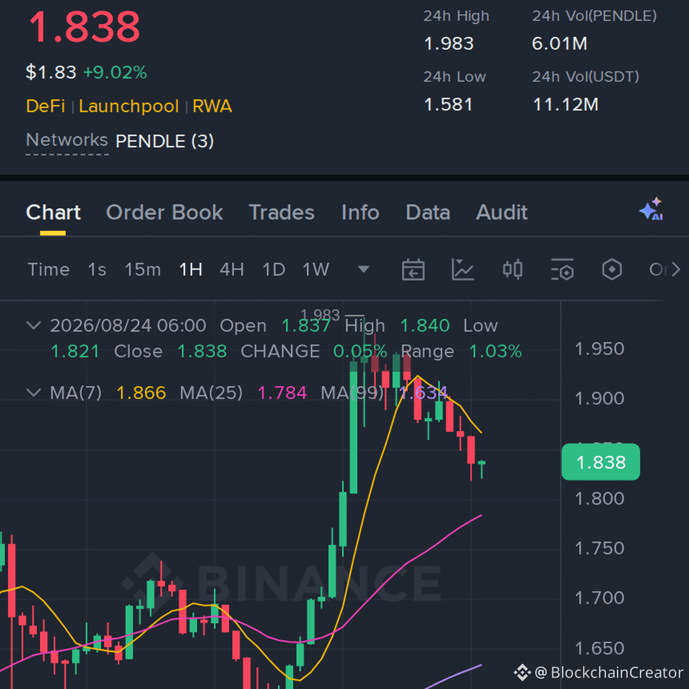The image size is (689, 689).
Task: Open the Audit tab
Action: (x=502, y=212)
